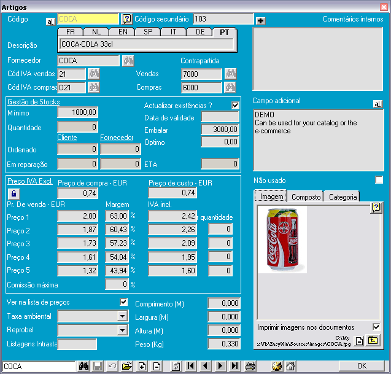Image resolution: width=391 pixels, height=374 pixels.
Task: Go to last record
Action: point(235,366)
